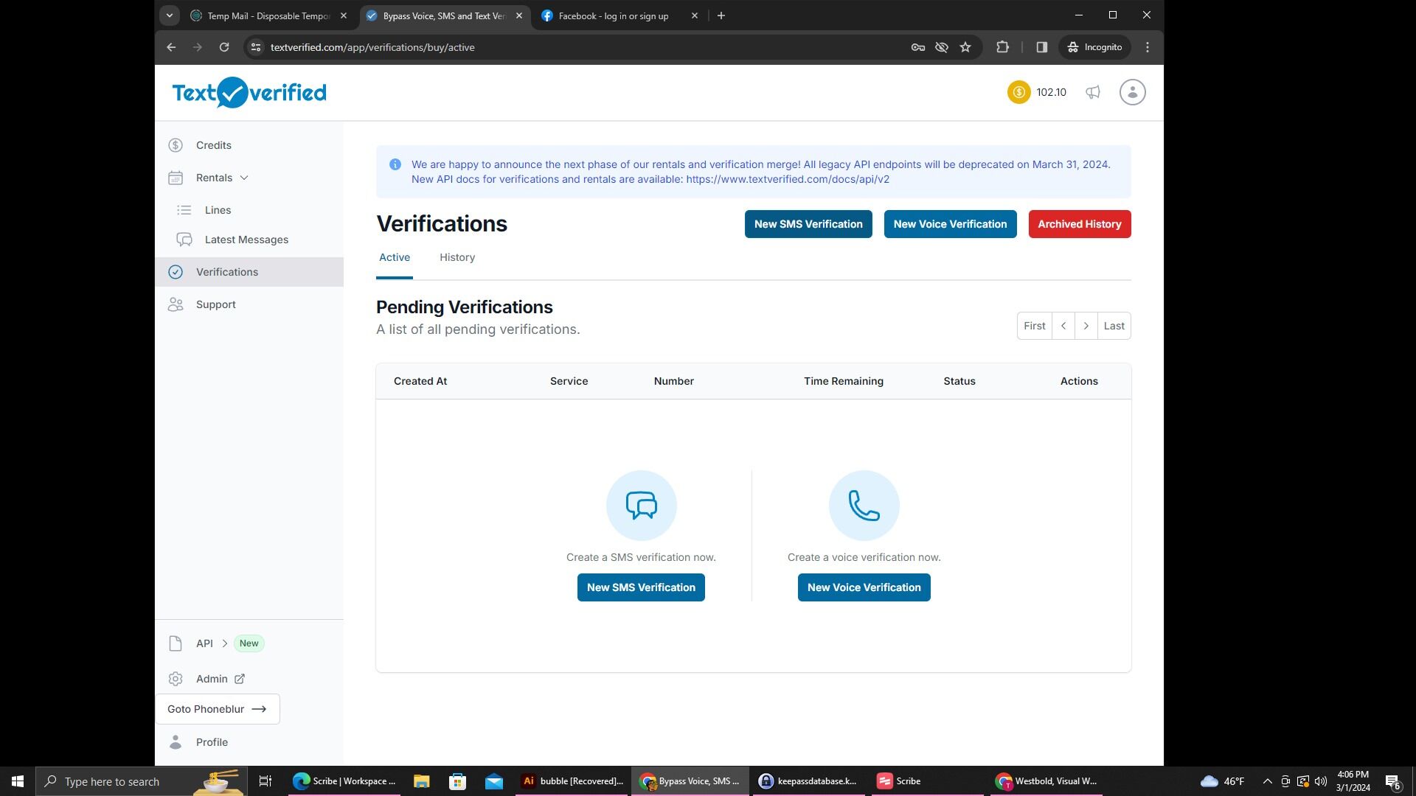Open Latest Messages from the sidebar
The height and width of the screenshot is (796, 1416).
(x=246, y=239)
